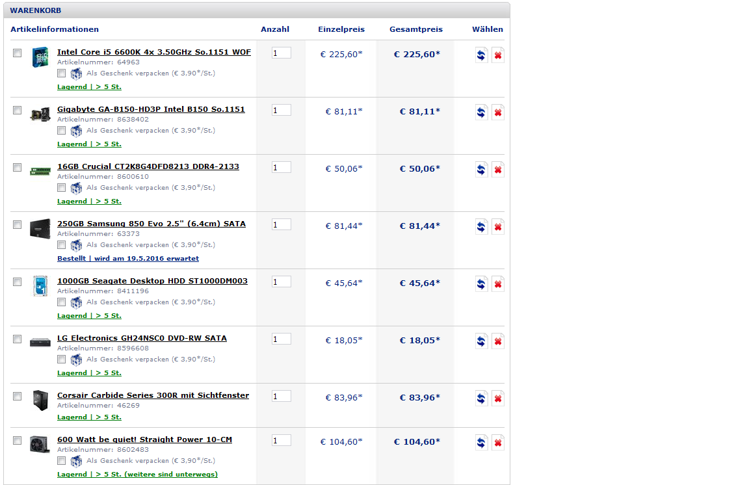Click quantity field for Gigabyte mainboard
The width and height of the screenshot is (749, 485).
[282, 111]
